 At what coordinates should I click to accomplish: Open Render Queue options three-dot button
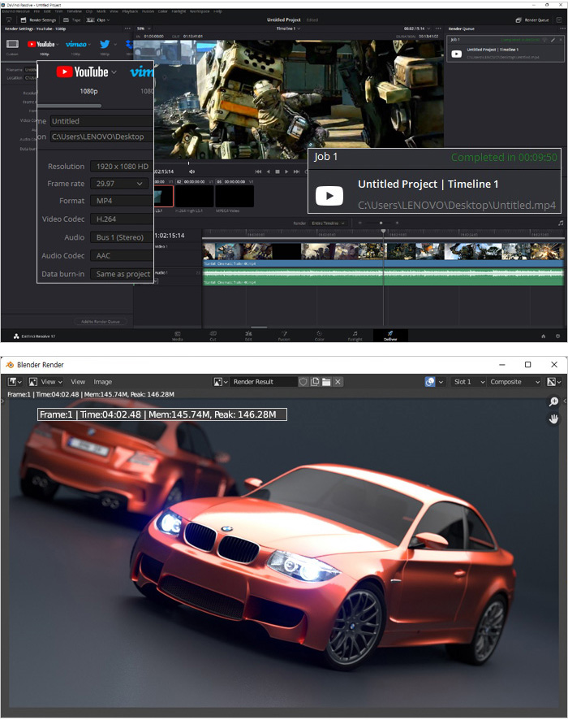563,28
